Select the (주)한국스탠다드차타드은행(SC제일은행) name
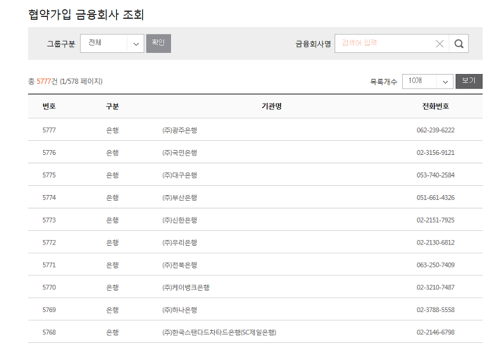 pos(219,332)
